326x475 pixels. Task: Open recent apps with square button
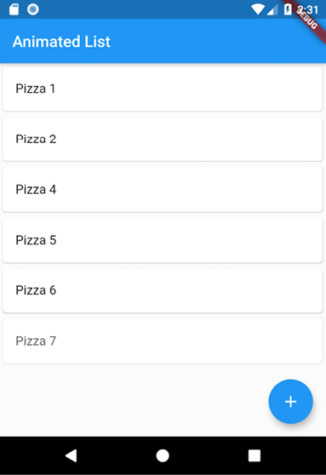255,455
